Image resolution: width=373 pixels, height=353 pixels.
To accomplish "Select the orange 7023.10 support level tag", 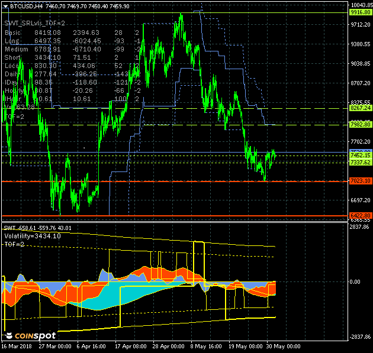I will click(360, 181).
